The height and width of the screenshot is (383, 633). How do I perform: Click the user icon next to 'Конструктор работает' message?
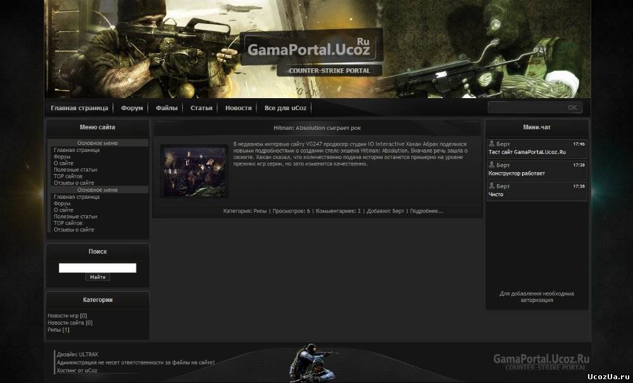(491, 165)
